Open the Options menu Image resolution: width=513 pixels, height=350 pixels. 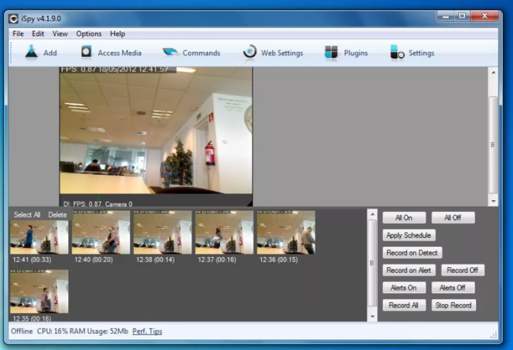(89, 34)
